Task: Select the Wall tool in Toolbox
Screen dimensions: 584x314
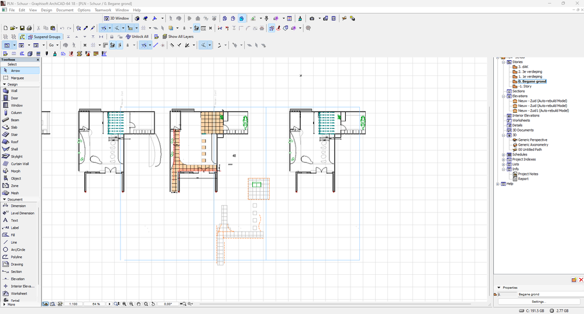Action: (x=15, y=91)
